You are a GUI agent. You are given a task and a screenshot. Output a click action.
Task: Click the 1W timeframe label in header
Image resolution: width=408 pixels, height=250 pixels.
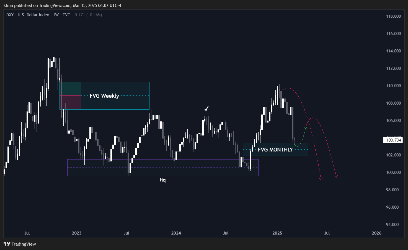coord(56,15)
